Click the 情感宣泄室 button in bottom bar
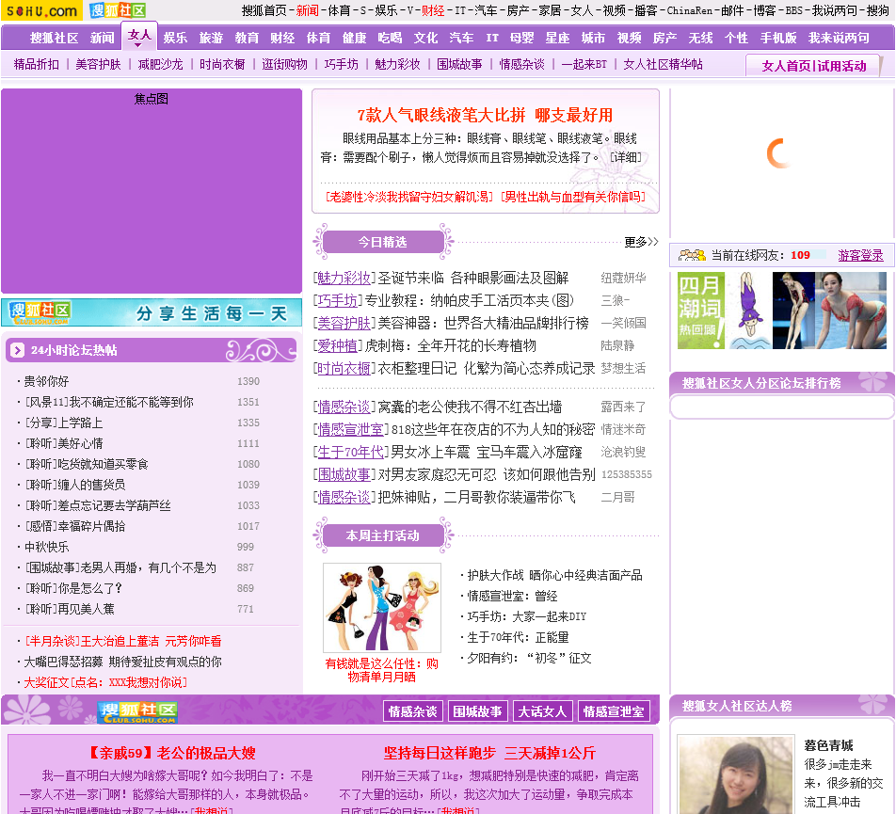 point(614,711)
